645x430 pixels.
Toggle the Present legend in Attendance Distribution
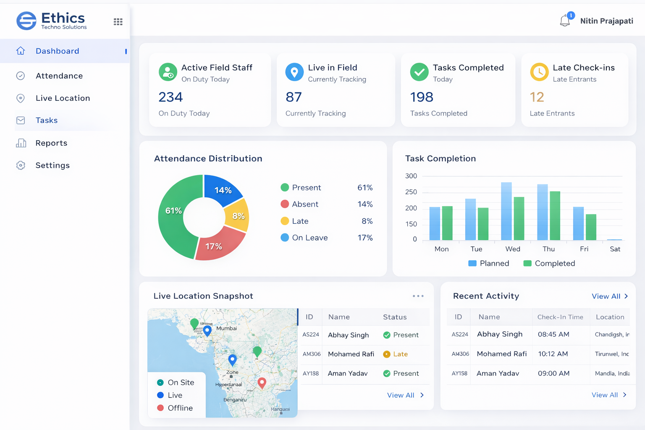point(301,188)
